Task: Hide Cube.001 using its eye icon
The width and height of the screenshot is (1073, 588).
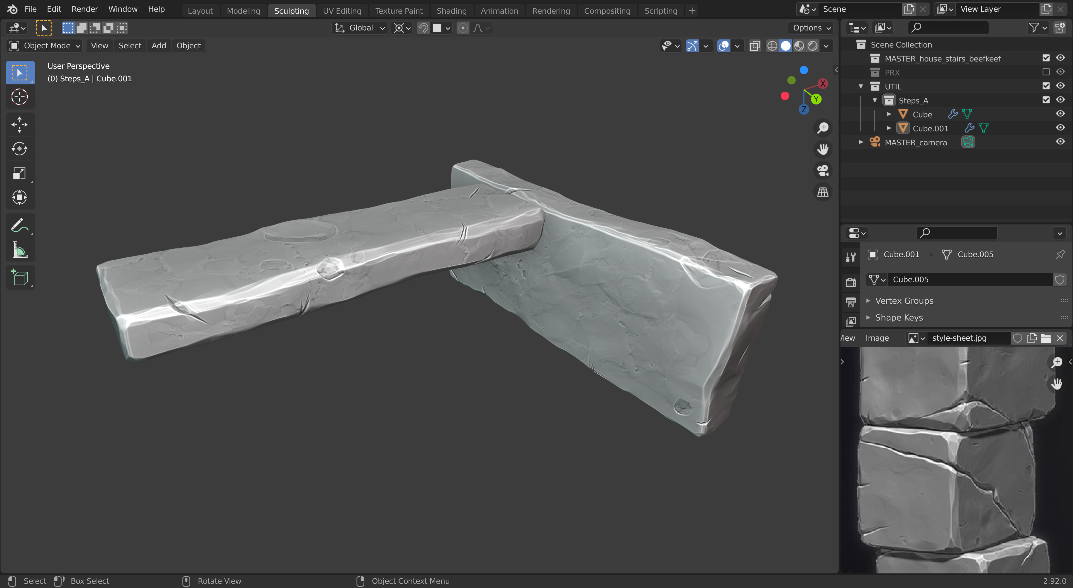Action: [x=1060, y=128]
